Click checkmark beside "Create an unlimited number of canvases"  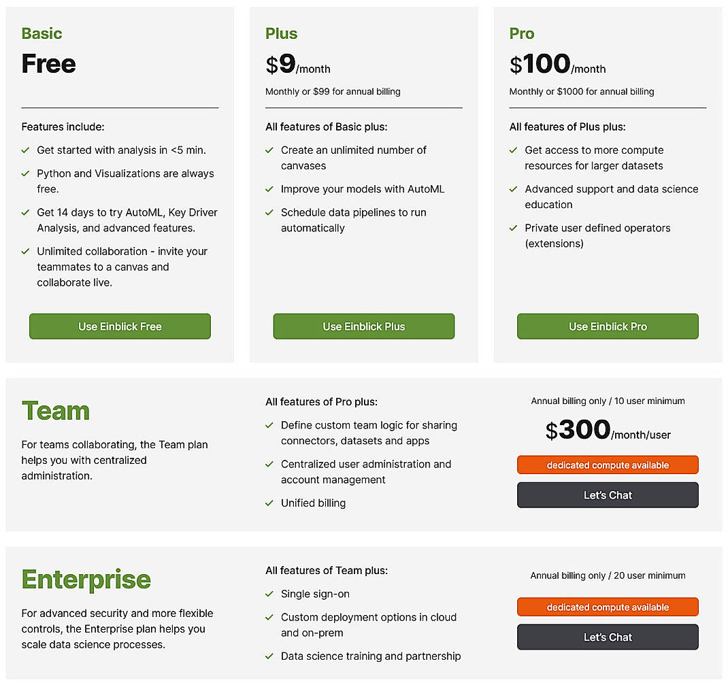click(268, 150)
